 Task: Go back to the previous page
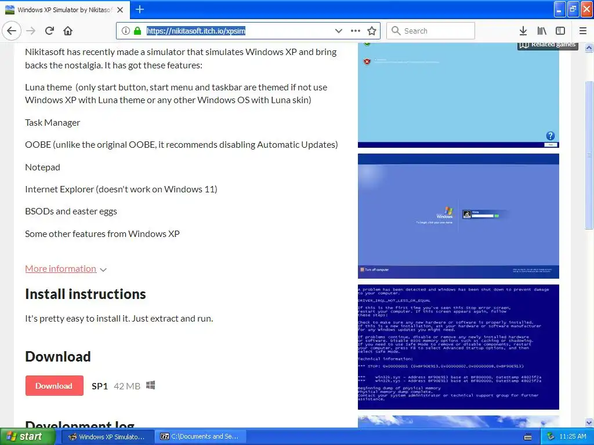point(12,31)
